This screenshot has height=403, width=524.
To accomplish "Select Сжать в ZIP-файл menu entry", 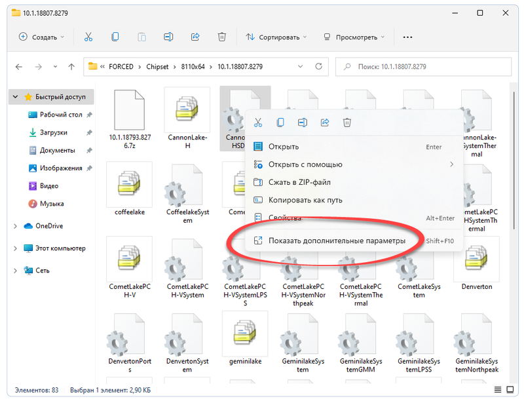I will click(x=299, y=182).
